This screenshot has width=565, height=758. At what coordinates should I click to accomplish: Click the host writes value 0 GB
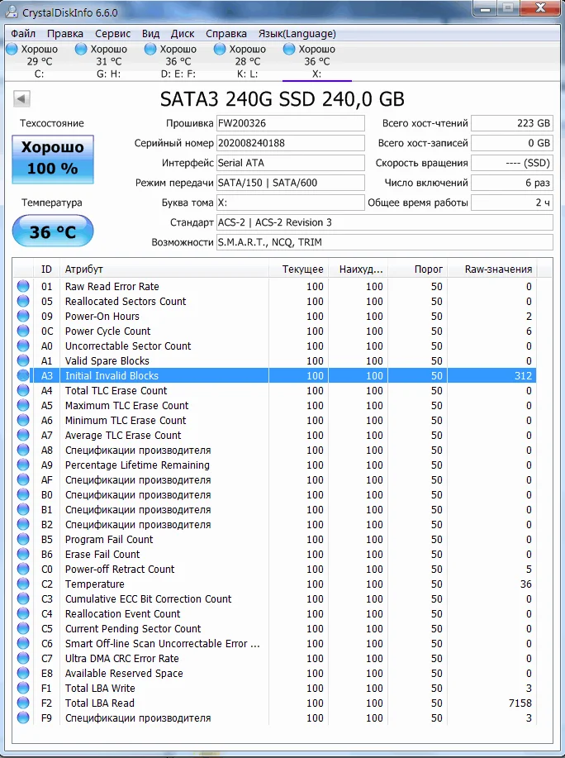coord(512,143)
